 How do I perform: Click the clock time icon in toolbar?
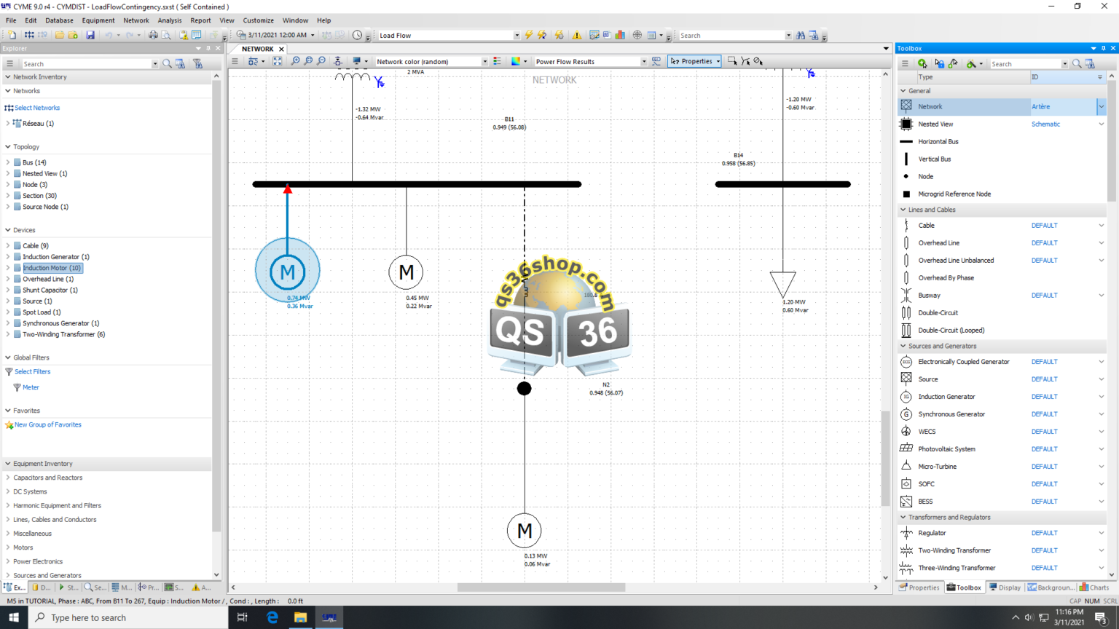click(357, 35)
